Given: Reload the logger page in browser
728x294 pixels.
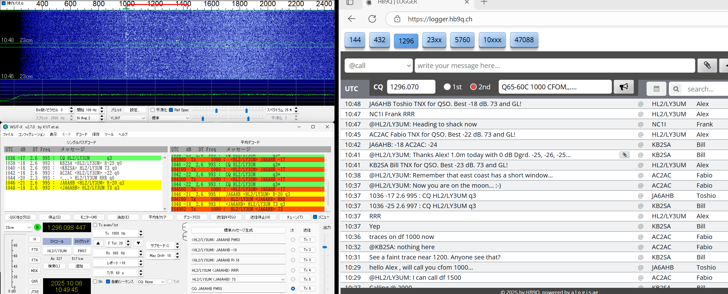Looking at the screenshot, I should click(372, 19).
